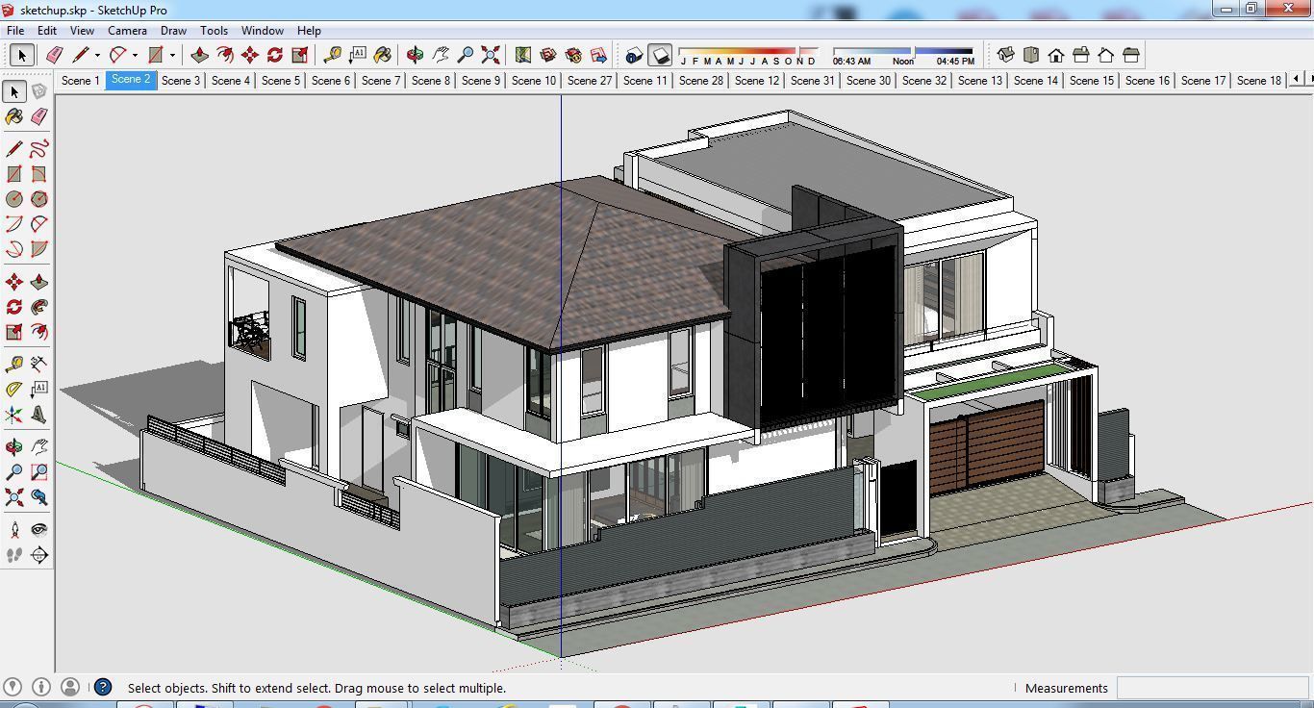Pick the Offset tool in top toolbar
The image size is (1314, 708).
(225, 55)
